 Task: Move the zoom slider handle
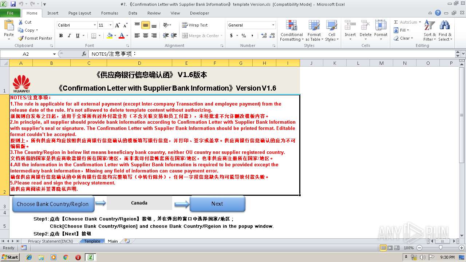[x=441, y=248]
